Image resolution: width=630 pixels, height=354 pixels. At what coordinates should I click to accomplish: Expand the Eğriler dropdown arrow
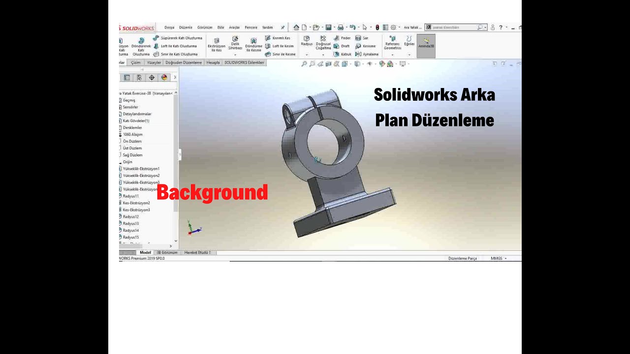409,55
